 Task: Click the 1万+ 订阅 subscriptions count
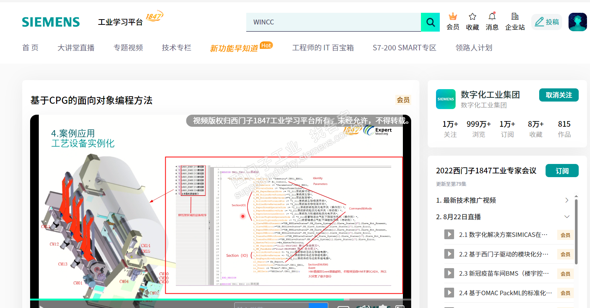coord(507,129)
